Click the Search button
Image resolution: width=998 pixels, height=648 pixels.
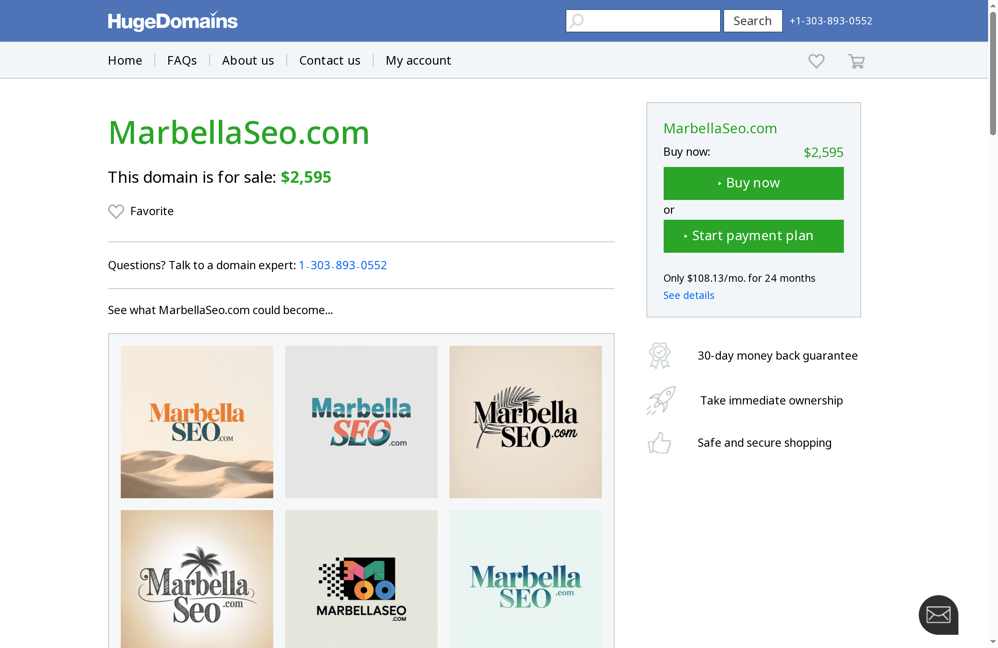point(752,20)
